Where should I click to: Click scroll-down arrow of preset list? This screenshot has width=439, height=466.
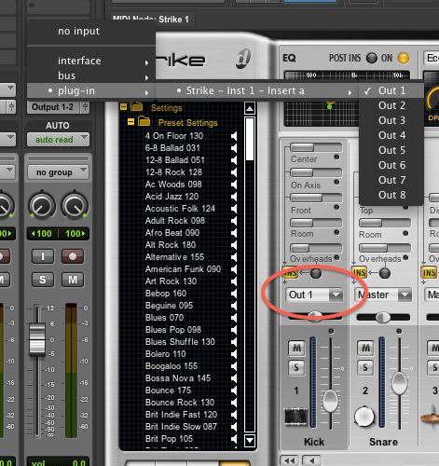pos(250,440)
